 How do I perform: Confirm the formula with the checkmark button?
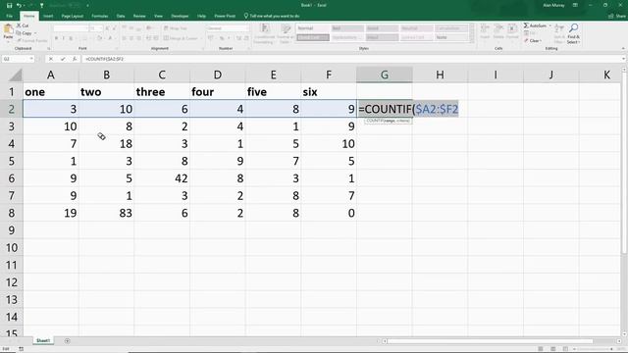pos(63,59)
